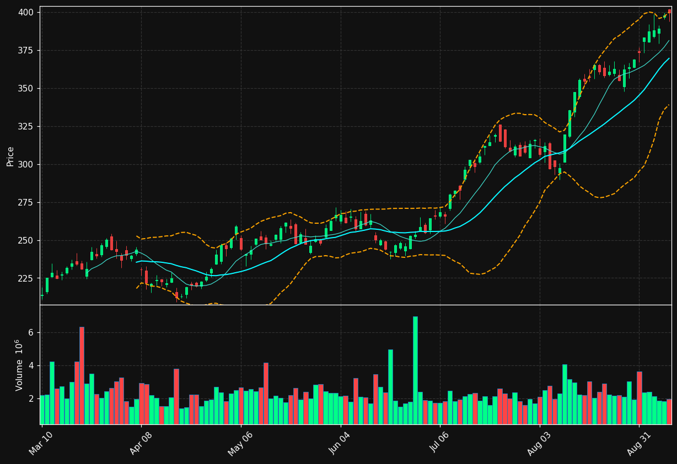Image resolution: width=677 pixels, height=464 pixels.
Task: Click the 'Price' axis title
Action: pyautogui.click(x=10, y=156)
